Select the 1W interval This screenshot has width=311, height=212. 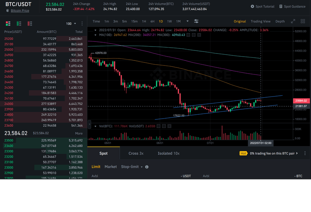(169, 21)
